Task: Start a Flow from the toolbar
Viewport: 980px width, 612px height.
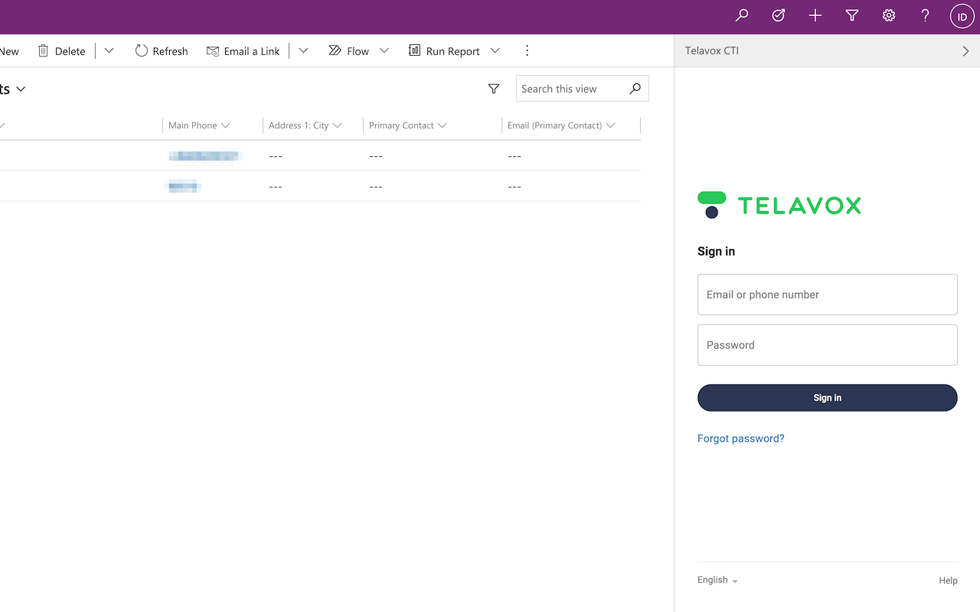Action: [x=349, y=50]
